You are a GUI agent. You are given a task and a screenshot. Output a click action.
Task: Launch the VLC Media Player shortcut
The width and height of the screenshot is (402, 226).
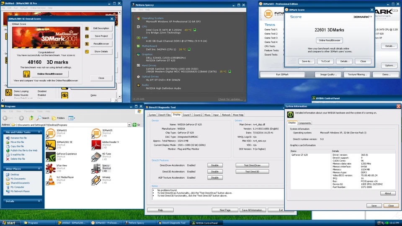[x=50, y=180]
